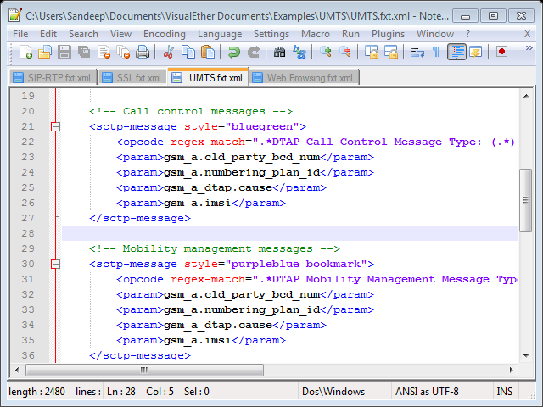Create a new file with New icon
This screenshot has width=543, height=407.
tap(25, 52)
